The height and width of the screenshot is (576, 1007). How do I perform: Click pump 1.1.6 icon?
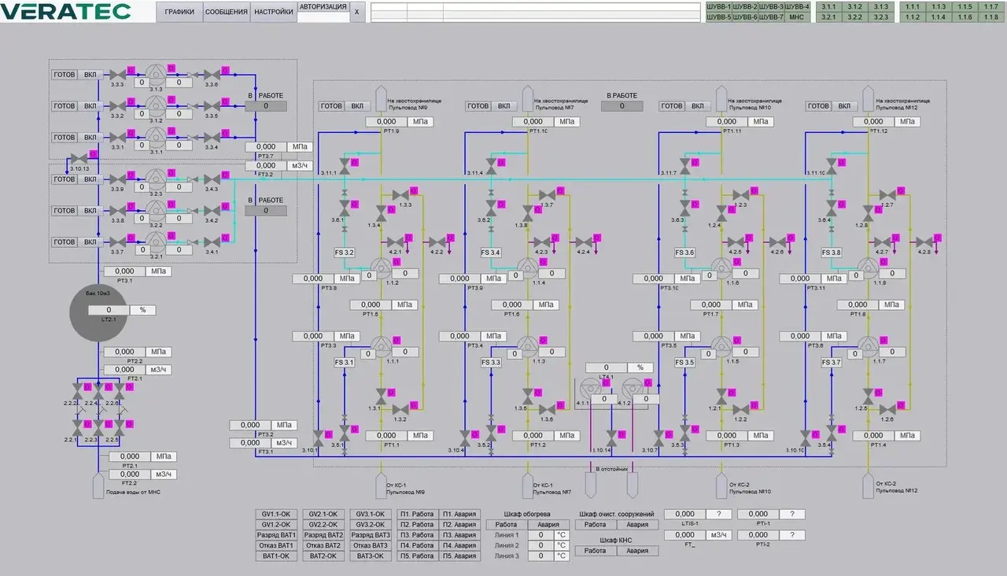point(722,268)
